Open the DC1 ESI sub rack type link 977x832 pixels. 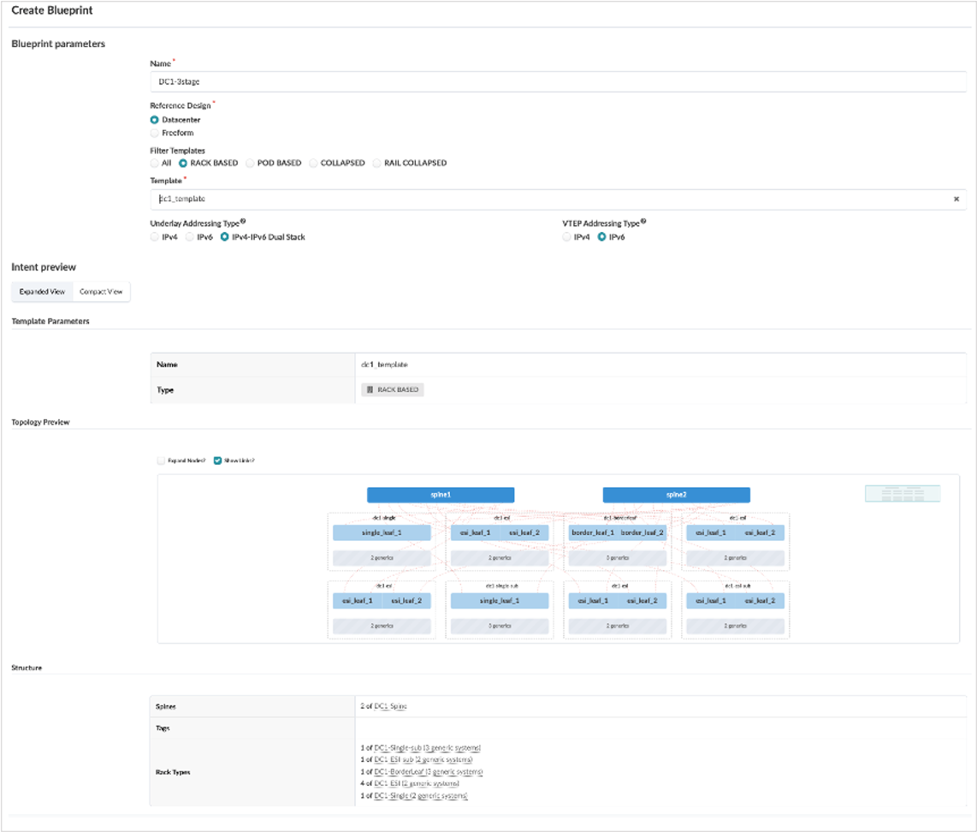tap(423, 760)
